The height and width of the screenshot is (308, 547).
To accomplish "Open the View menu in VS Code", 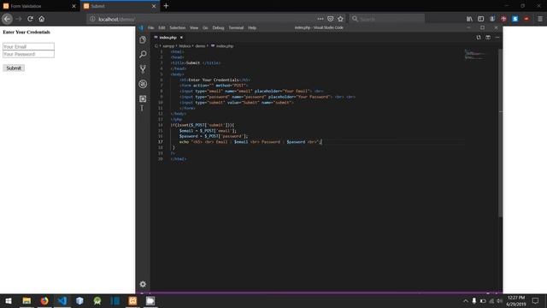I will 194,27.
